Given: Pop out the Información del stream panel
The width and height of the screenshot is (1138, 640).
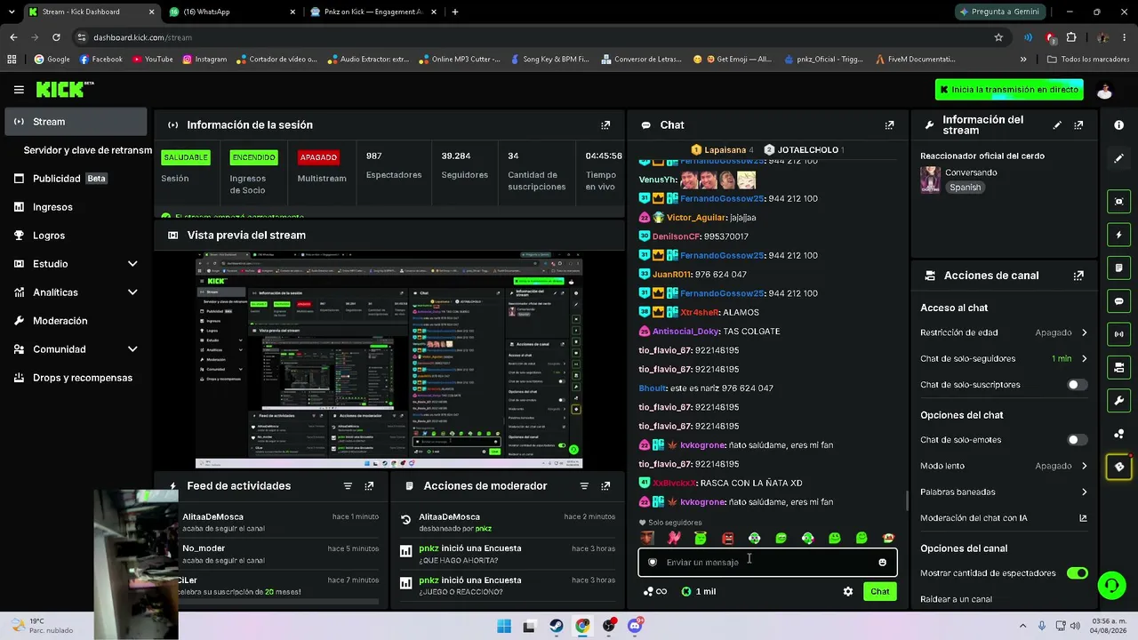Looking at the screenshot, I should pos(1078,125).
